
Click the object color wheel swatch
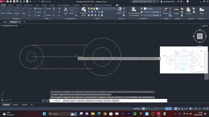point(141,9)
